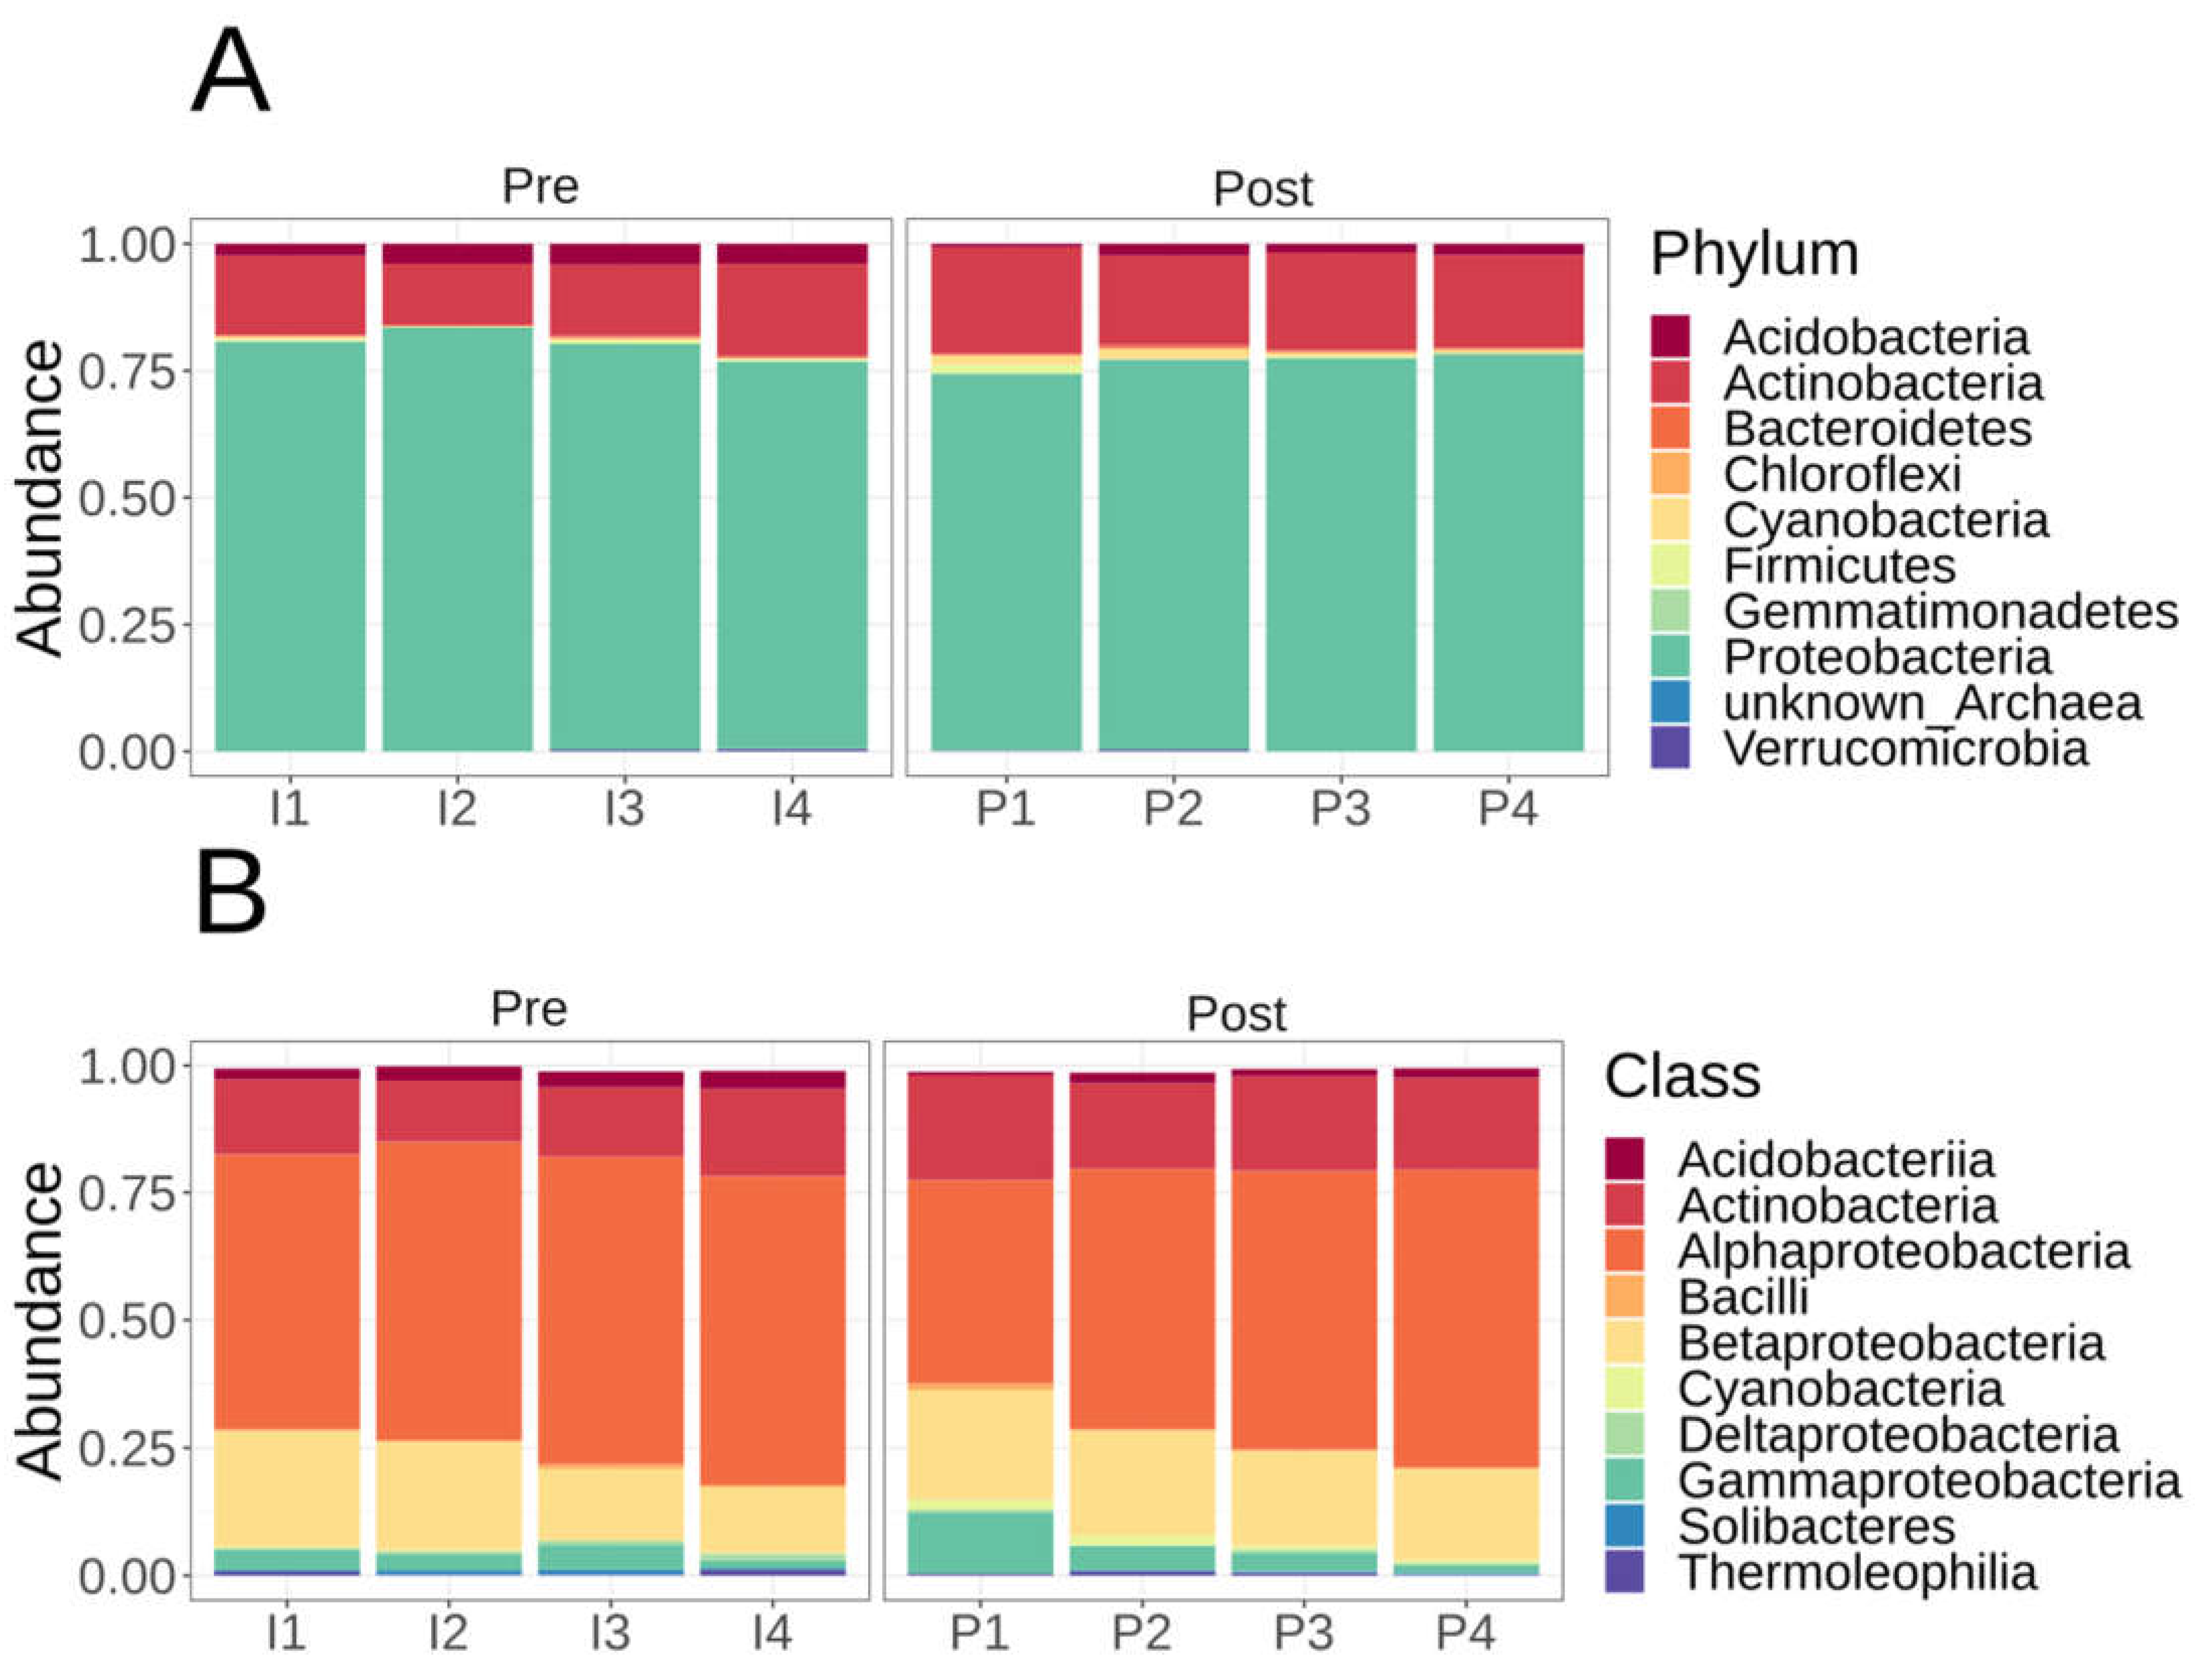Image resolution: width=2199 pixels, height=1680 pixels.
Task: Click the large panel letter B
Action: [231, 893]
